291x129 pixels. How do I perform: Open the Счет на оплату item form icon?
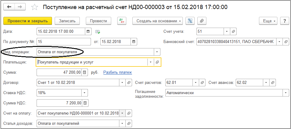pyautogui.click(x=129, y=113)
